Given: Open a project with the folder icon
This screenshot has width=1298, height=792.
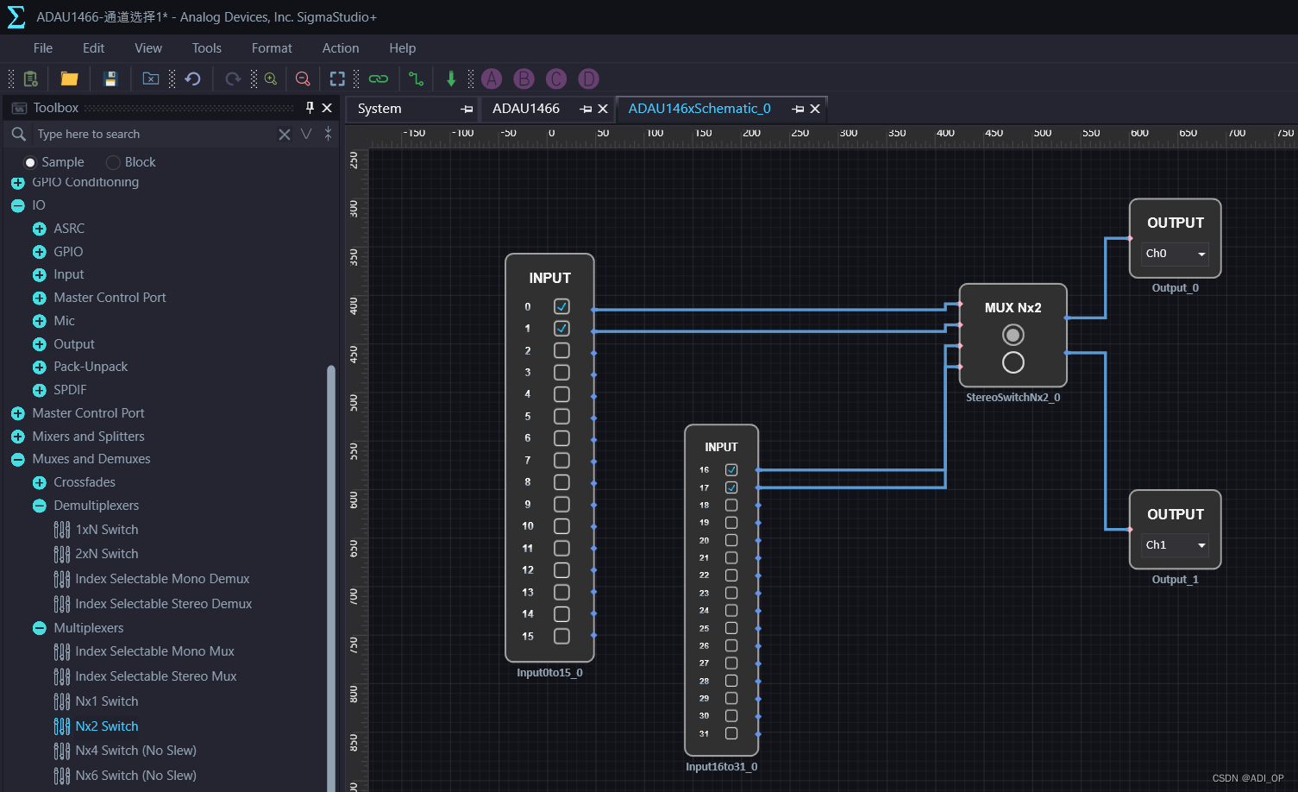Looking at the screenshot, I should [x=70, y=79].
